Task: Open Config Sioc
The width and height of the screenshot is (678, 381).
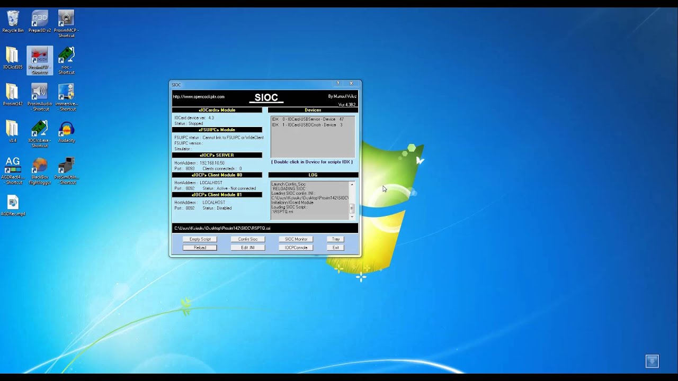Action: point(248,239)
